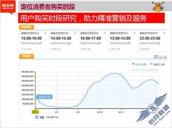
Task: Click the last data point on the line
Action: 159,84
